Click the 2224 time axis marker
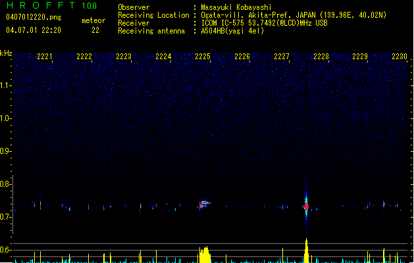Image resolution: width=414 pixels, height=263 pixels. point(163,57)
